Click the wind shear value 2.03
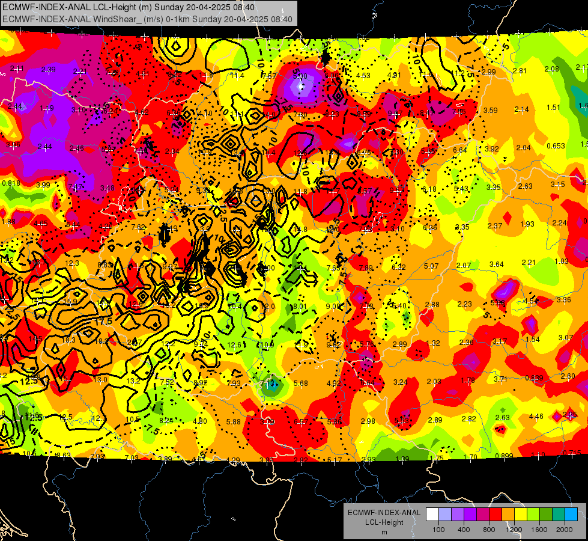The width and height of the screenshot is (588, 541). pos(434,382)
